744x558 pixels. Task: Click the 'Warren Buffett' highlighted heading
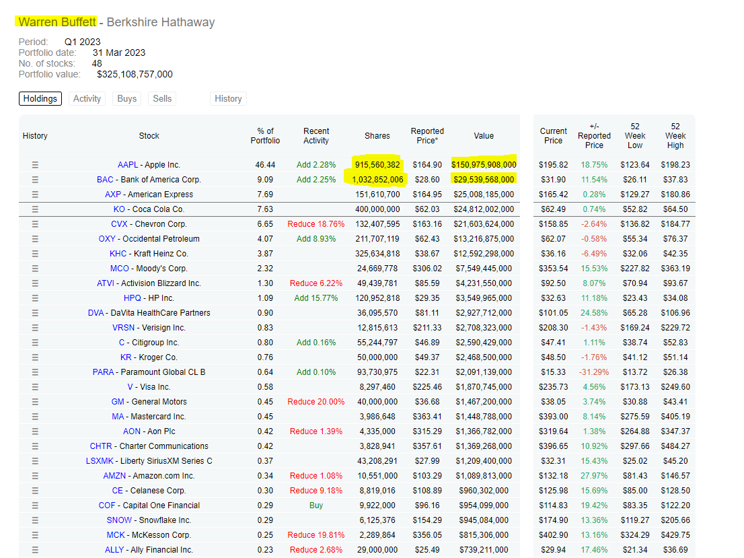[57, 22]
